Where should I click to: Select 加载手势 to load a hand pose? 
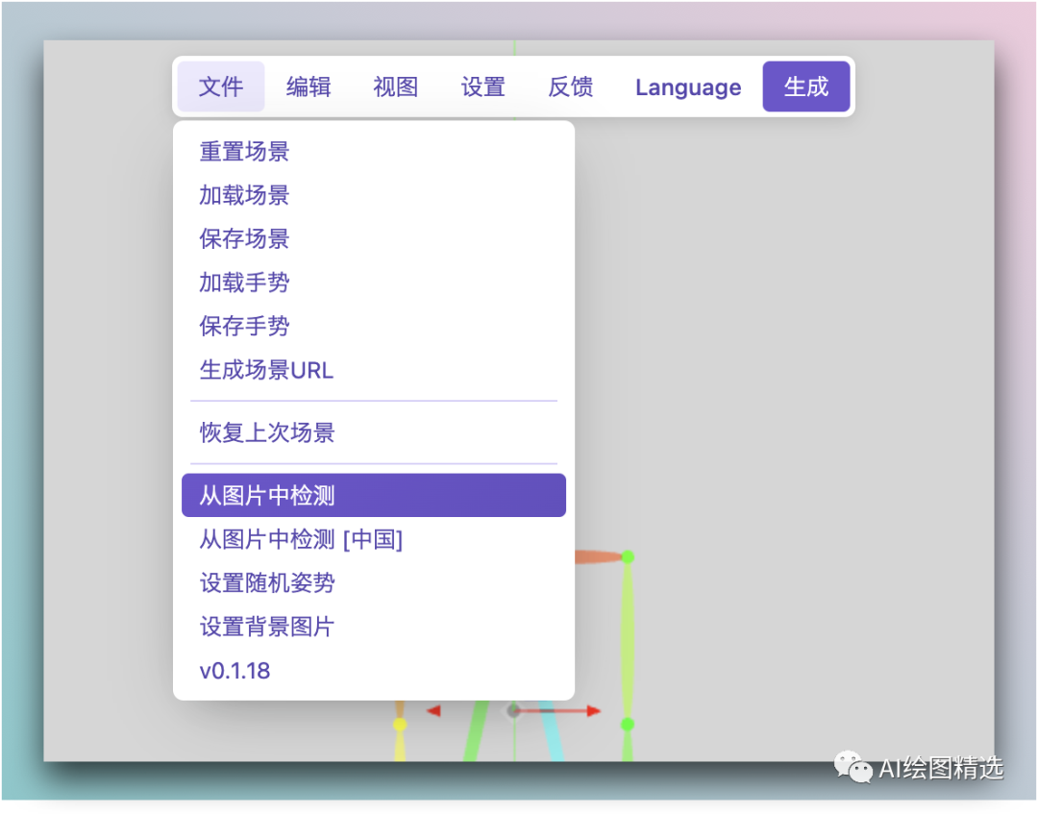(244, 282)
